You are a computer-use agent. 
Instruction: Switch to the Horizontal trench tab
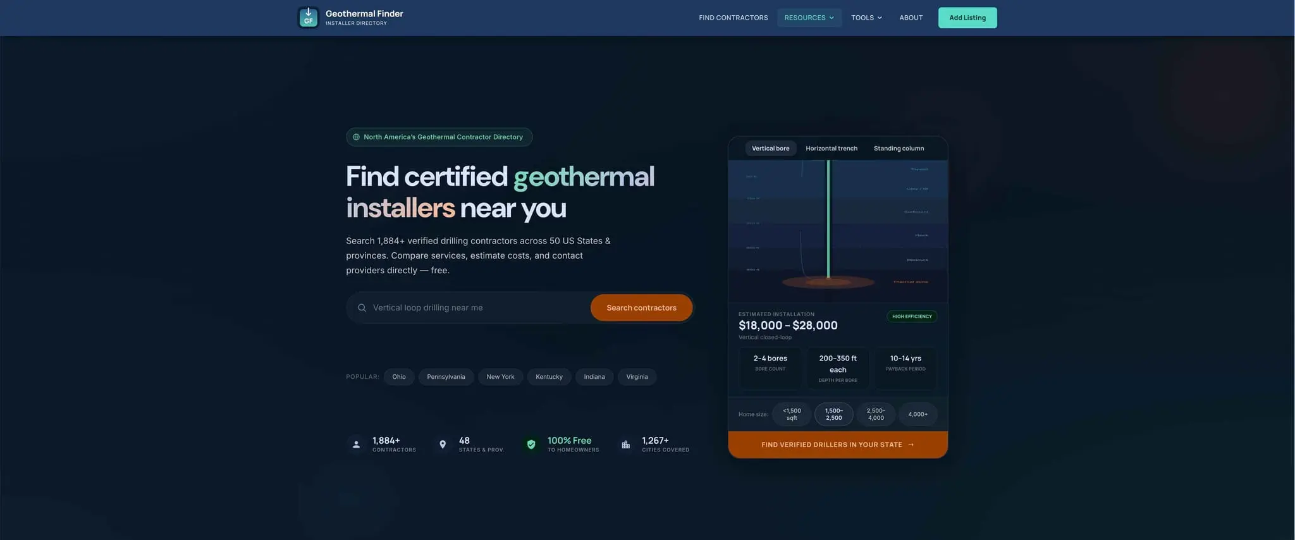(x=832, y=149)
